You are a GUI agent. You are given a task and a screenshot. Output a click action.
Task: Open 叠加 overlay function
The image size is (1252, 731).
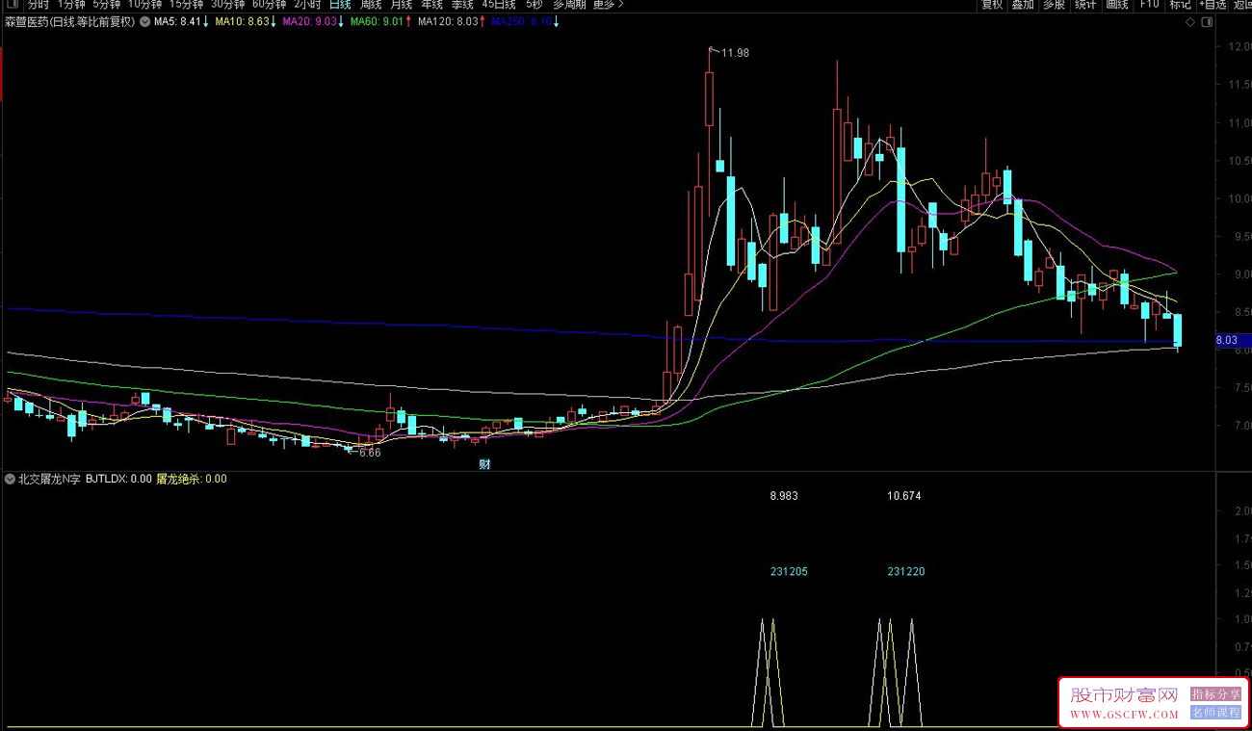tap(1022, 5)
